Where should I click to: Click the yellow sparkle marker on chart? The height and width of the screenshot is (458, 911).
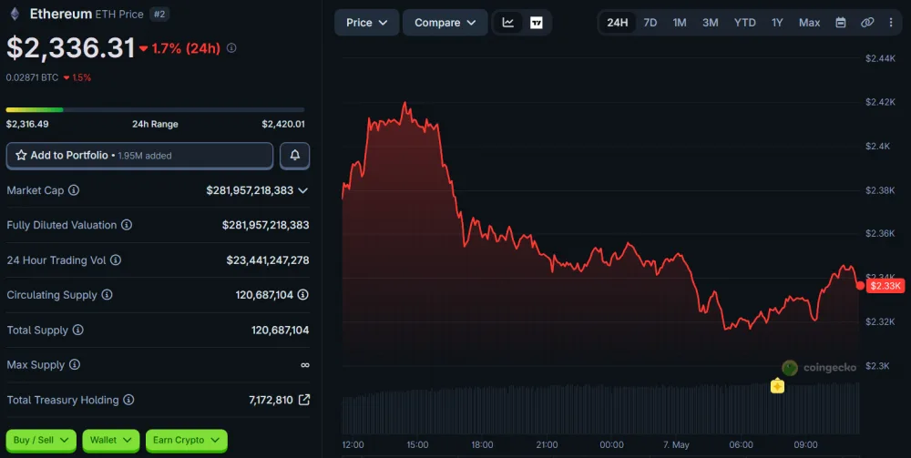point(777,386)
